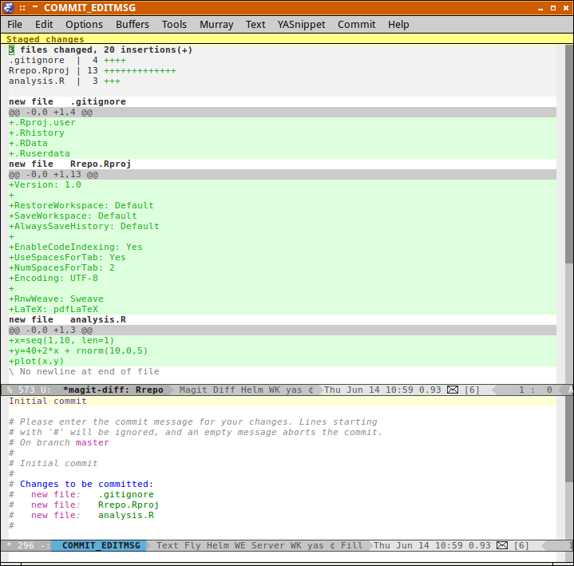Open the Help menu

(x=398, y=25)
